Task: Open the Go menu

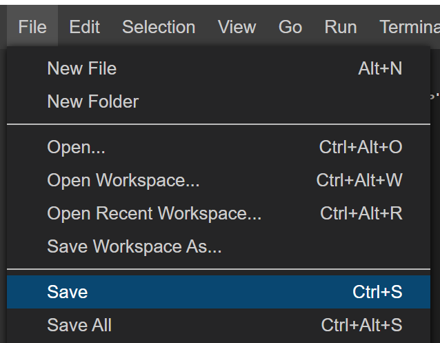Action: pyautogui.click(x=290, y=27)
